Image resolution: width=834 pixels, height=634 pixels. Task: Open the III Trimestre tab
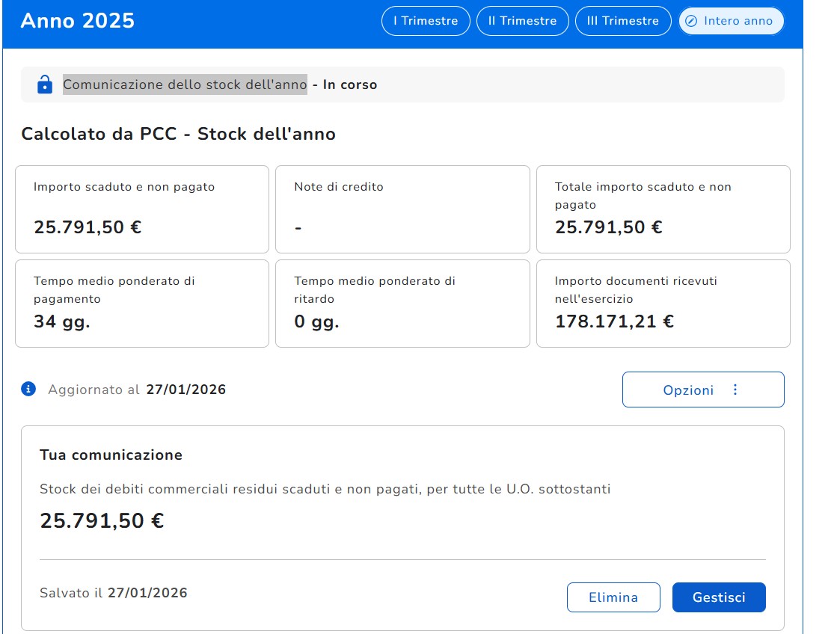click(622, 21)
